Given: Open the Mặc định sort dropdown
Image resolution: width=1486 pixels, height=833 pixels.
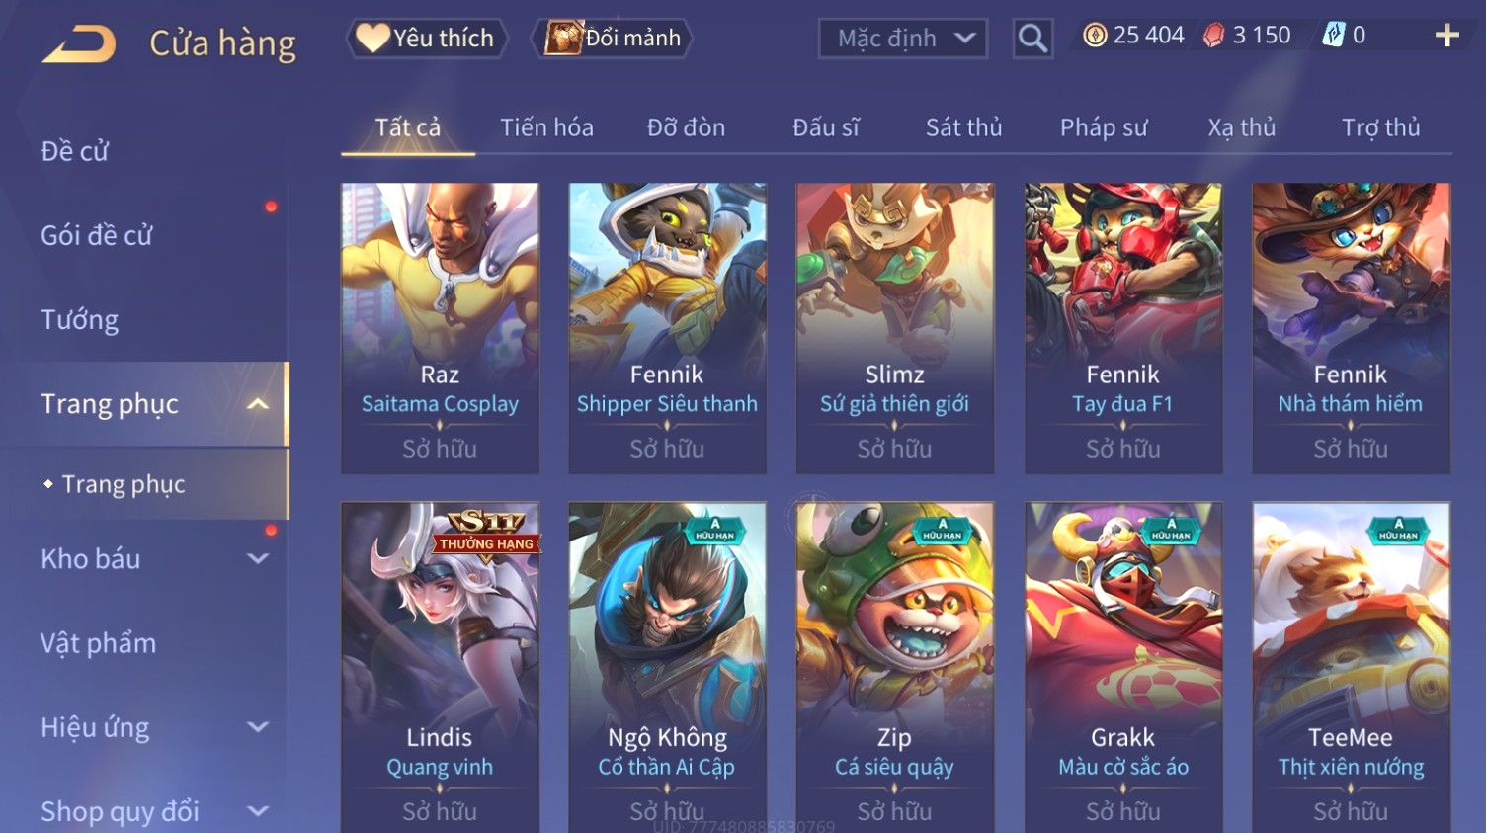Looking at the screenshot, I should click(903, 39).
